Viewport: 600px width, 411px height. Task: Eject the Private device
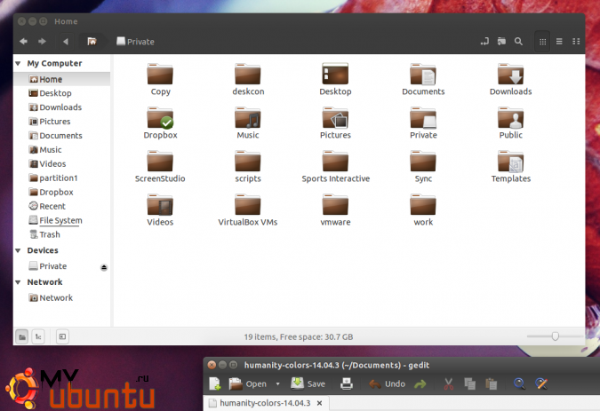(x=103, y=266)
